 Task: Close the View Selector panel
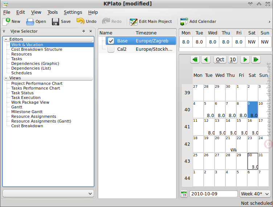pyautogui.click(x=90, y=31)
